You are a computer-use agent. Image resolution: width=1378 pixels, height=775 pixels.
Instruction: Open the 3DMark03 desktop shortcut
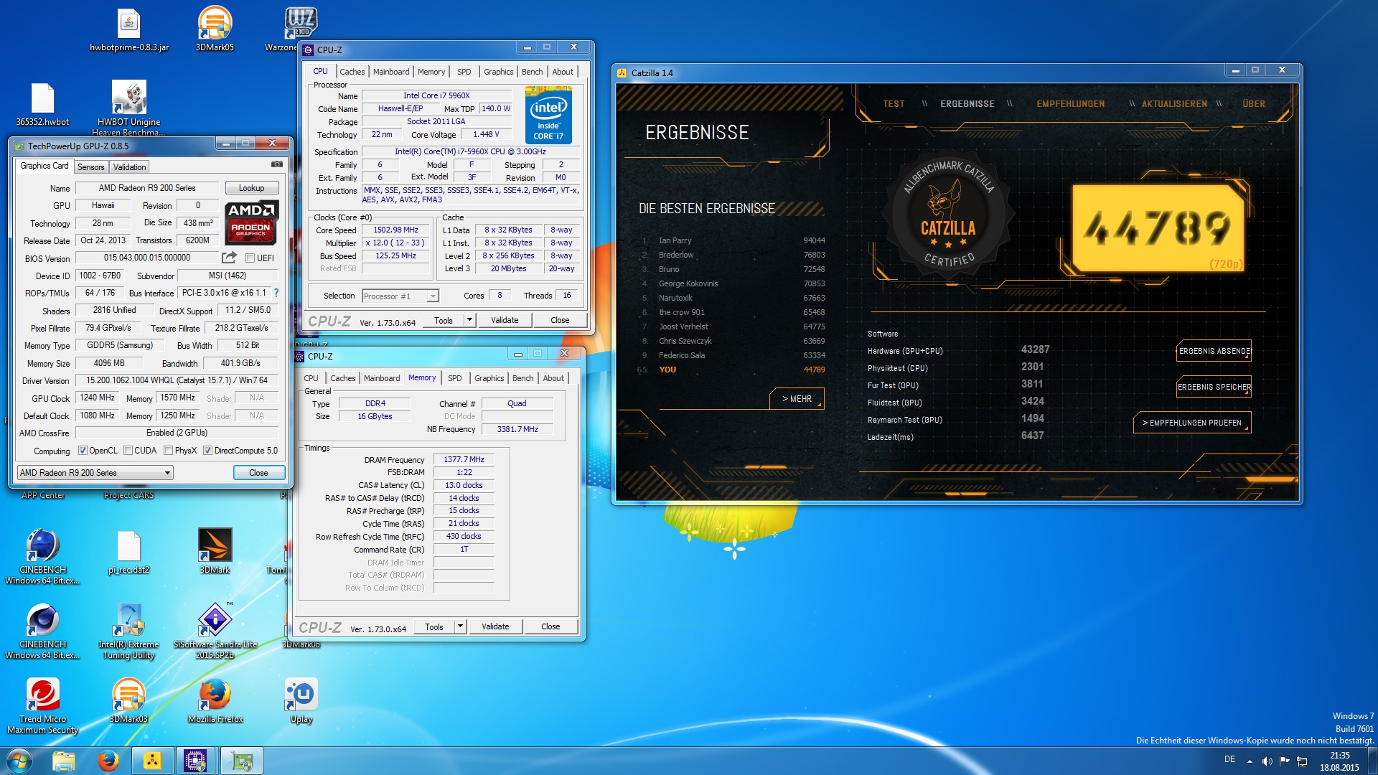(129, 700)
